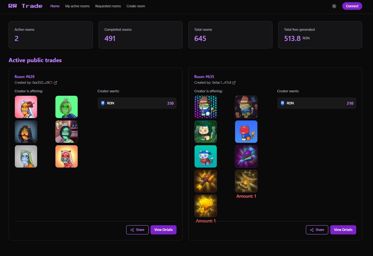The width and height of the screenshot is (373, 256).
Task: Select green-faced character in bar scene NFT
Action: [67, 132]
